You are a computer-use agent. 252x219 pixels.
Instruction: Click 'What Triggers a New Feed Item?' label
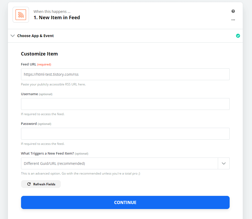click(47, 154)
